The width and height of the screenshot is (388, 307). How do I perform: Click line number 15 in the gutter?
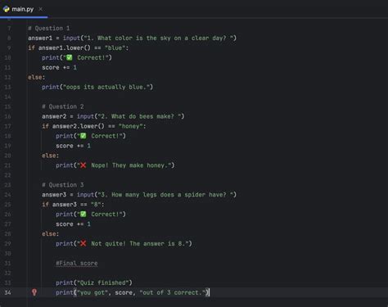click(x=7, y=106)
